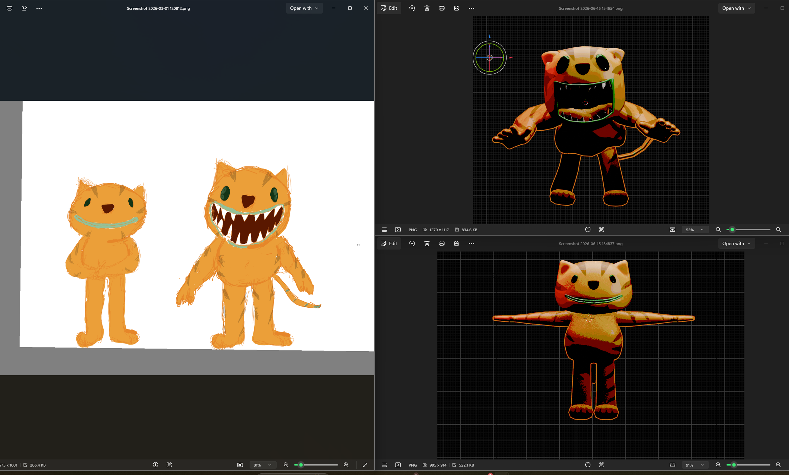Expand Open with in the top-right window

pos(737,8)
